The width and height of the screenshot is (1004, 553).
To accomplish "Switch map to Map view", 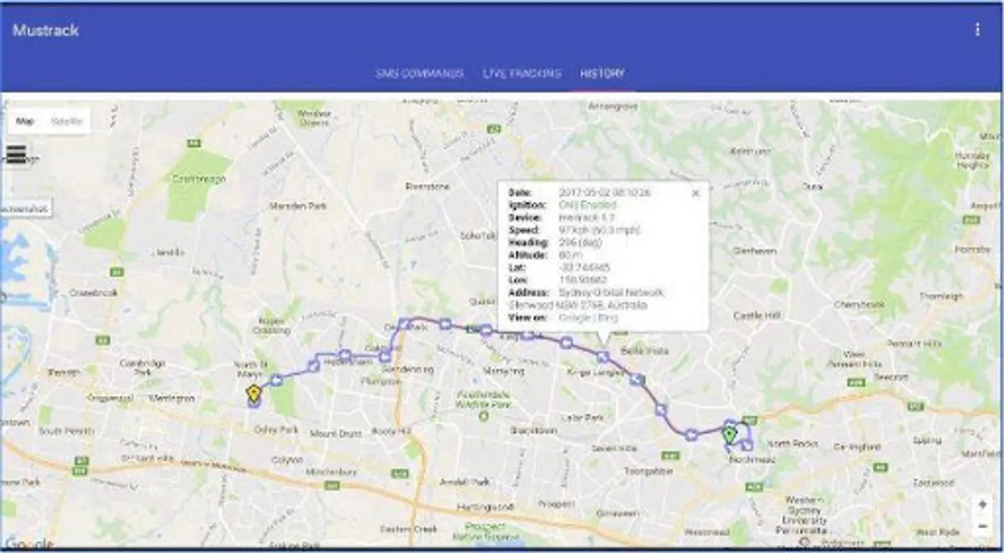I will [25, 121].
